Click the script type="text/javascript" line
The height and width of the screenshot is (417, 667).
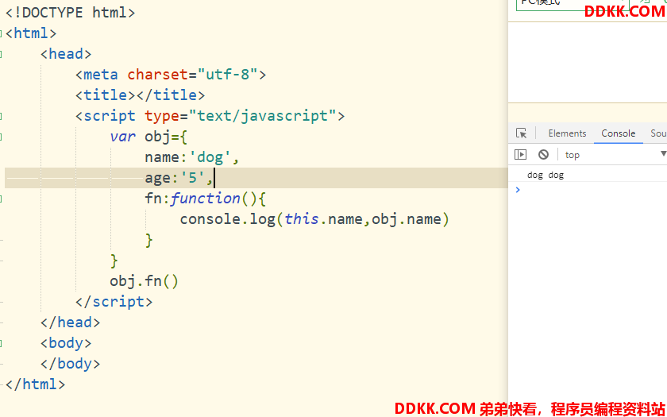(210, 116)
